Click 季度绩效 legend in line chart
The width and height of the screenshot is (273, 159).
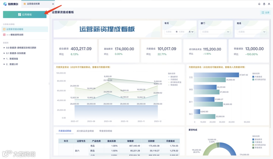point(173,85)
